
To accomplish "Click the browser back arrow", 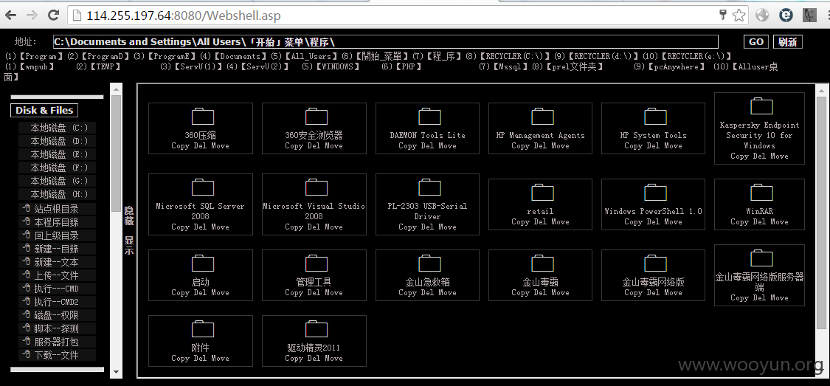I will pyautogui.click(x=10, y=15).
